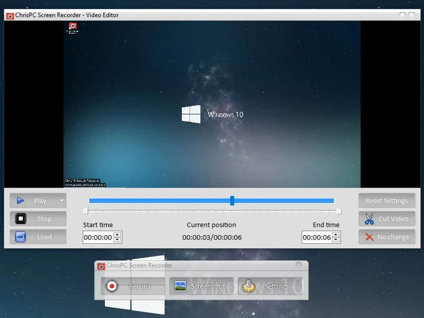
Task: Click the Start time input field
Action: point(98,237)
